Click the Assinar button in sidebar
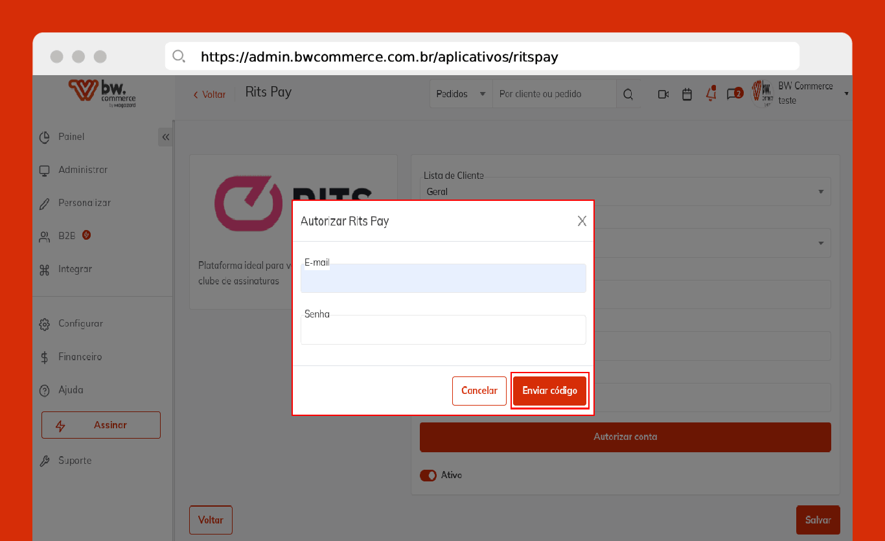This screenshot has width=885, height=541. pyautogui.click(x=101, y=425)
